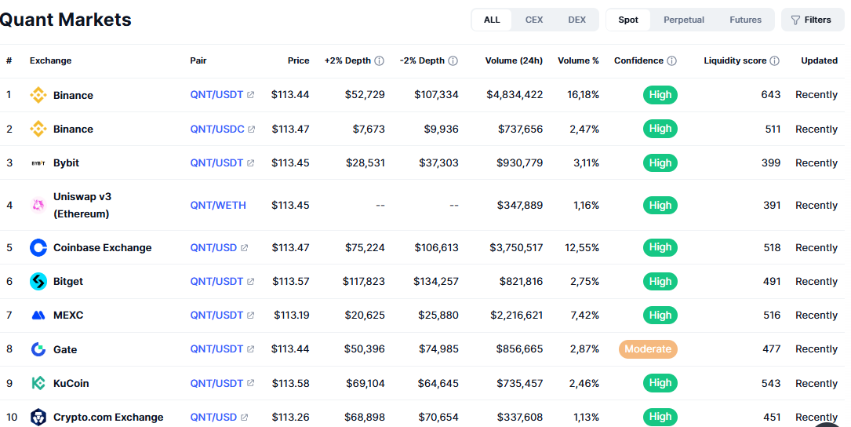Screen dimensions: 851x427
Task: Click the funnel icon in the Filters button
Action: click(795, 20)
